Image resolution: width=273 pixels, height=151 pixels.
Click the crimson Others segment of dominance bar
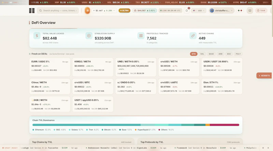tap(225, 125)
